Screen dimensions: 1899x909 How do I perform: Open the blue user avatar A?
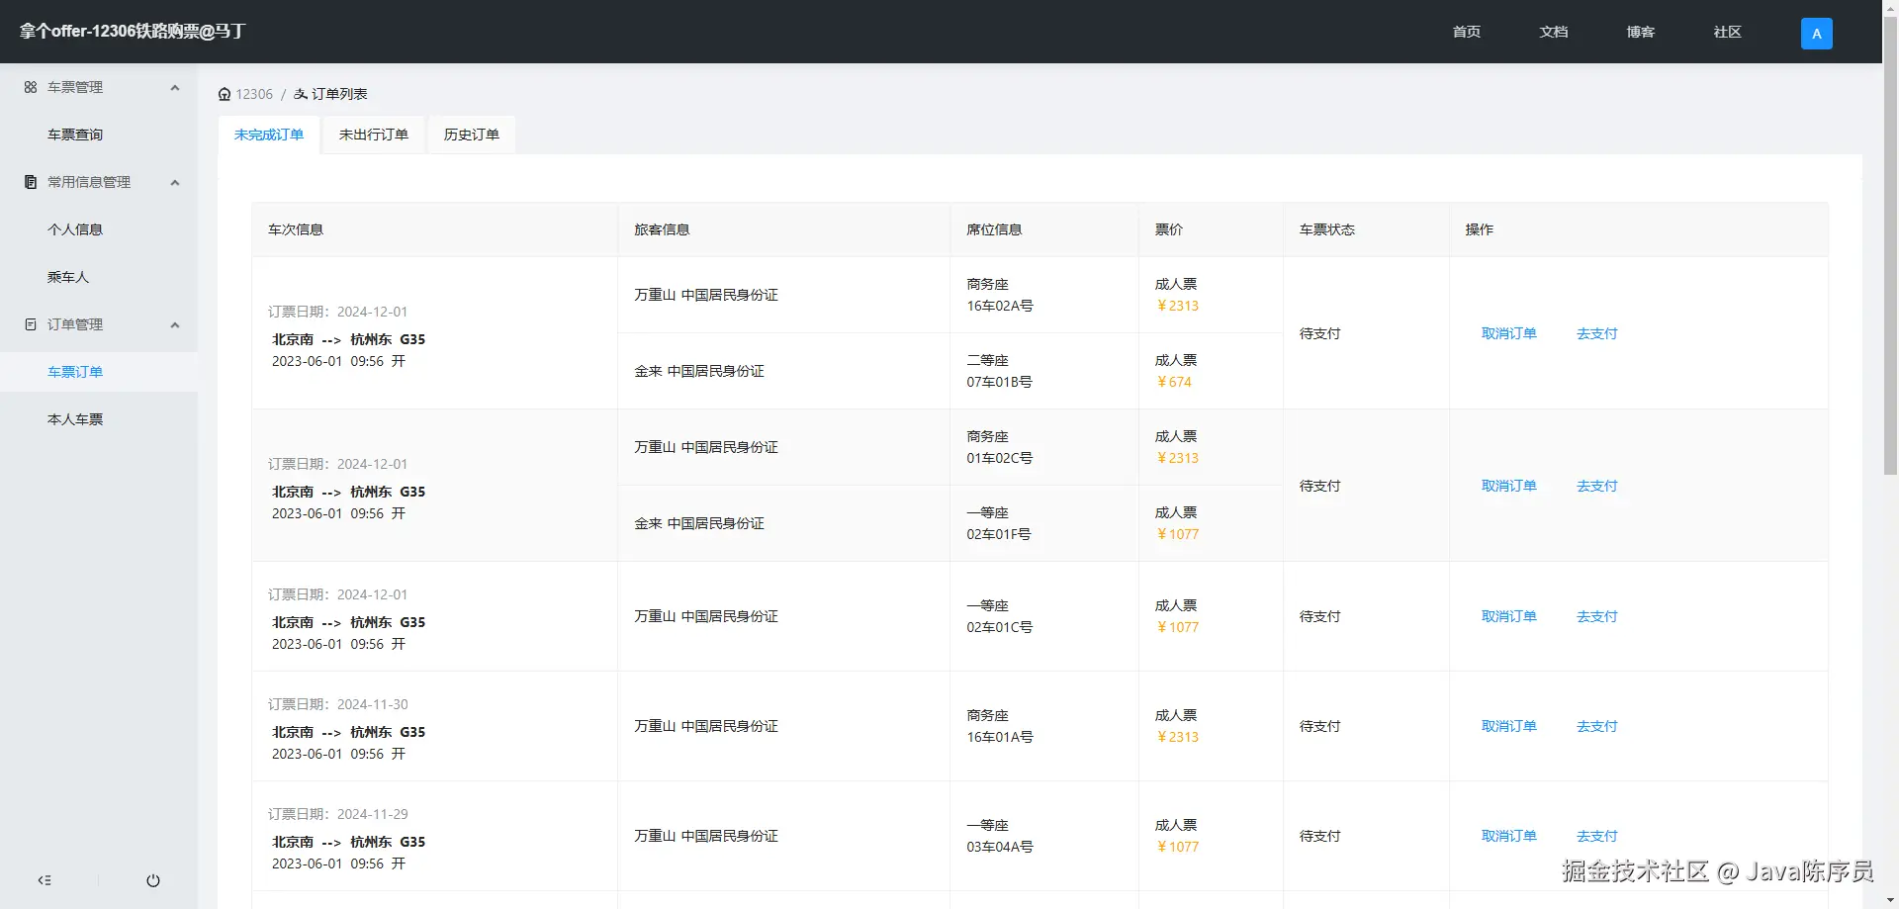[x=1816, y=33]
